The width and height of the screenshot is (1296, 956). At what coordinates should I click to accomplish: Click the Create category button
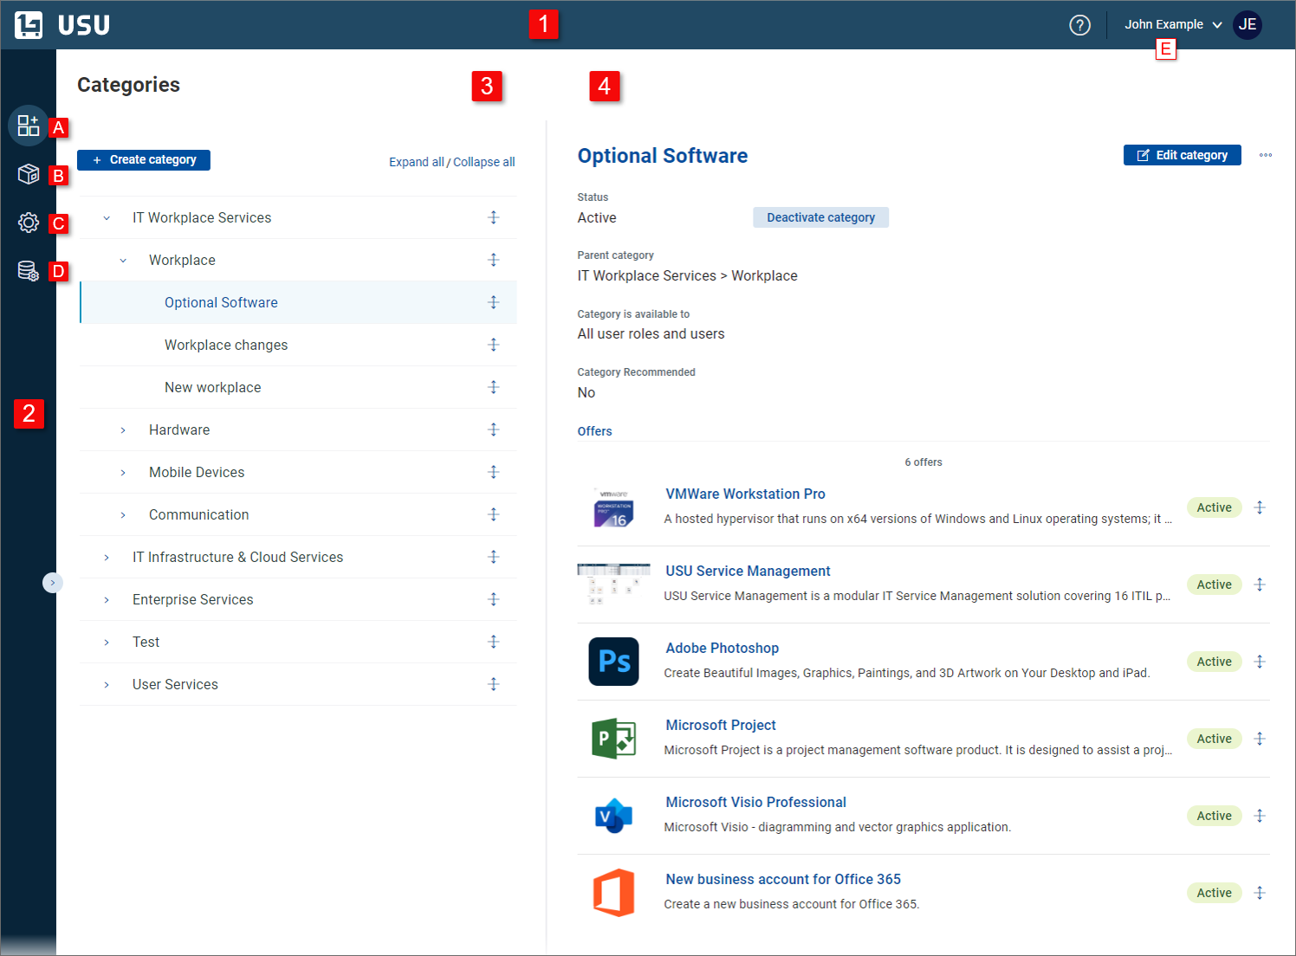(143, 159)
